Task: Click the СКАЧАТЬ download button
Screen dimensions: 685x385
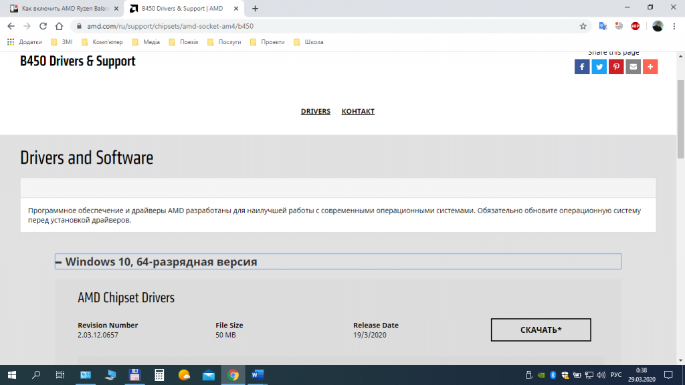Action: click(x=541, y=330)
